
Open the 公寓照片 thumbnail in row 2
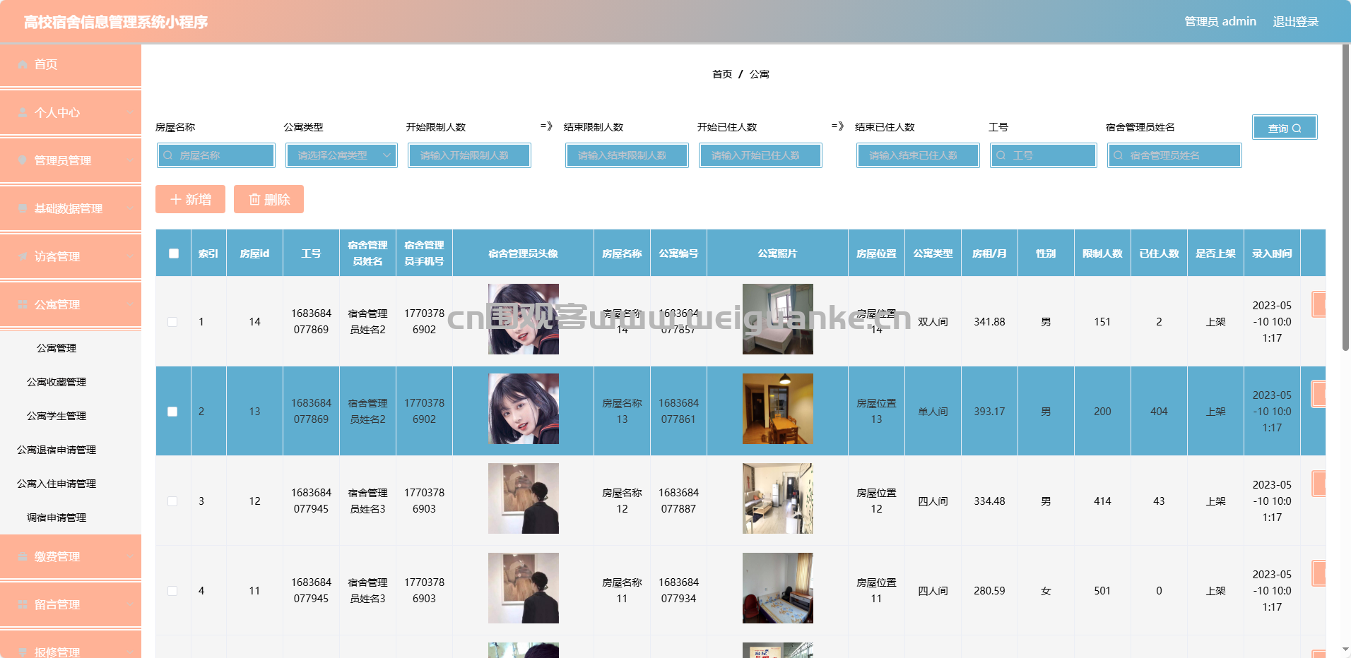coord(778,409)
